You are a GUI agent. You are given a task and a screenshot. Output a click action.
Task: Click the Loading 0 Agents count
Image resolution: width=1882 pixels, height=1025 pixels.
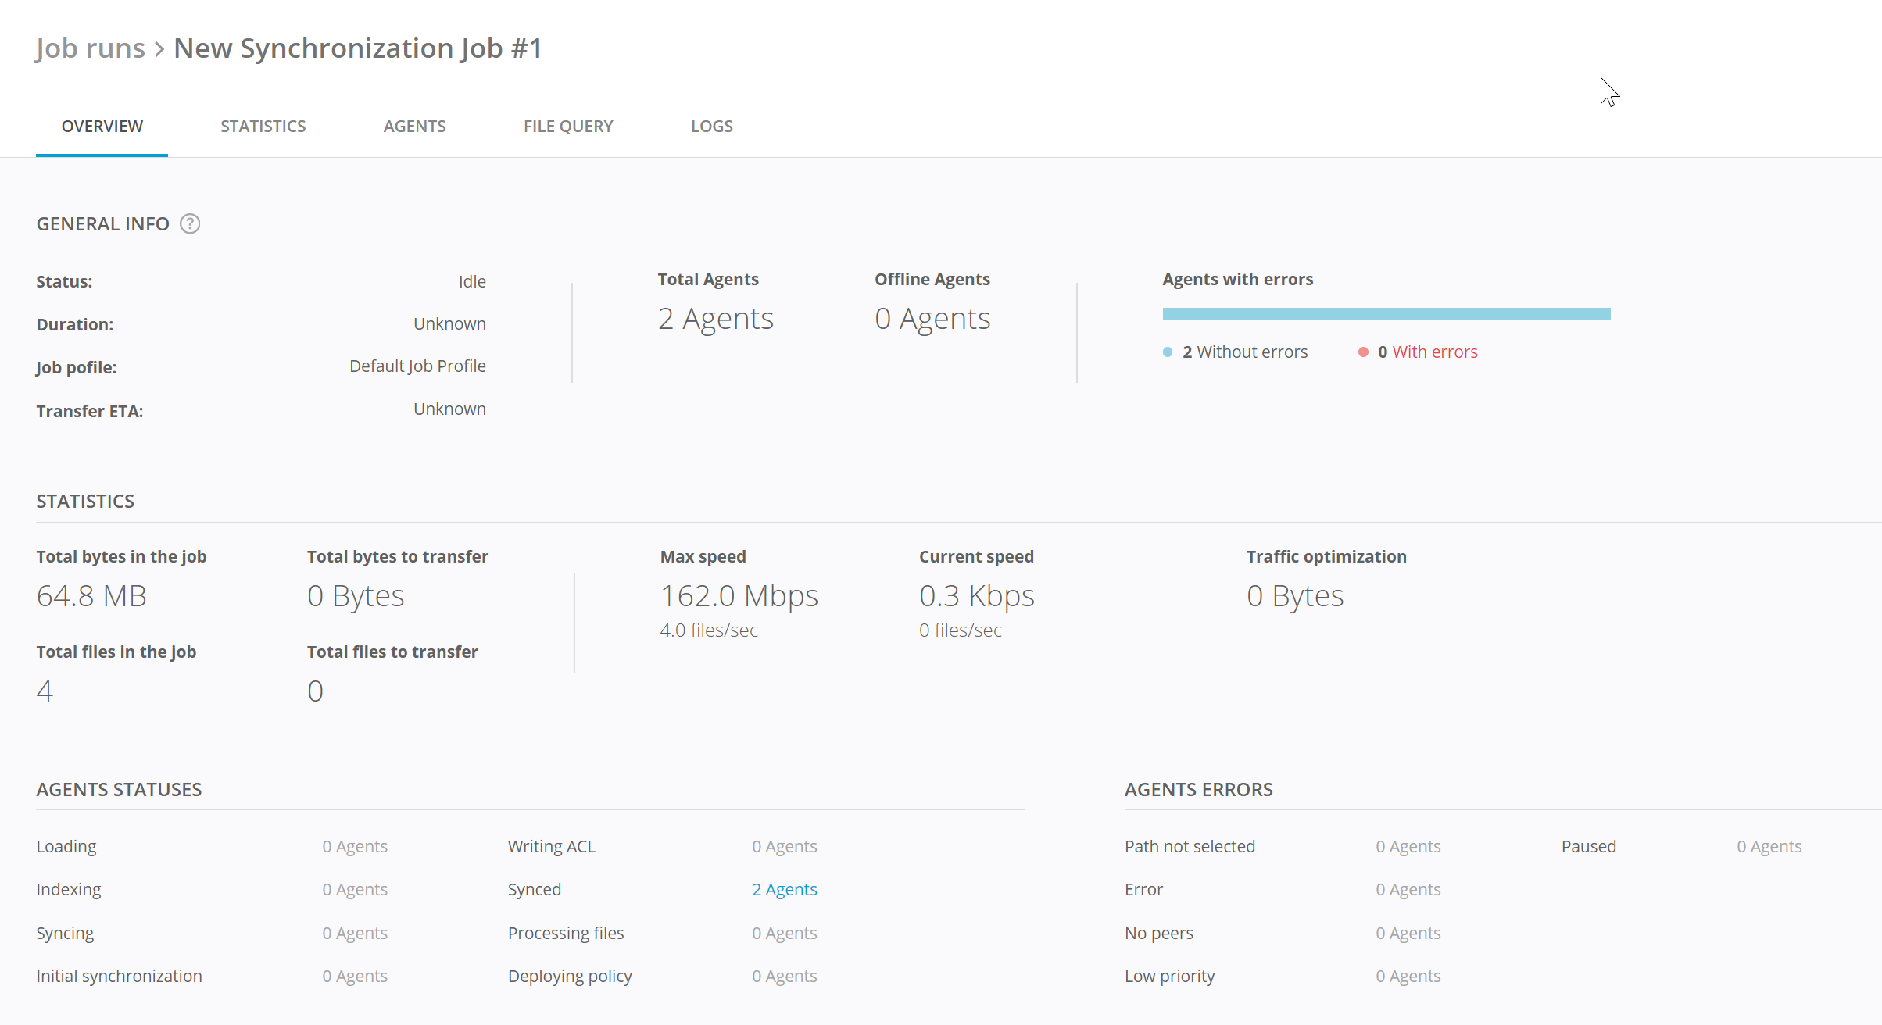pyautogui.click(x=355, y=847)
